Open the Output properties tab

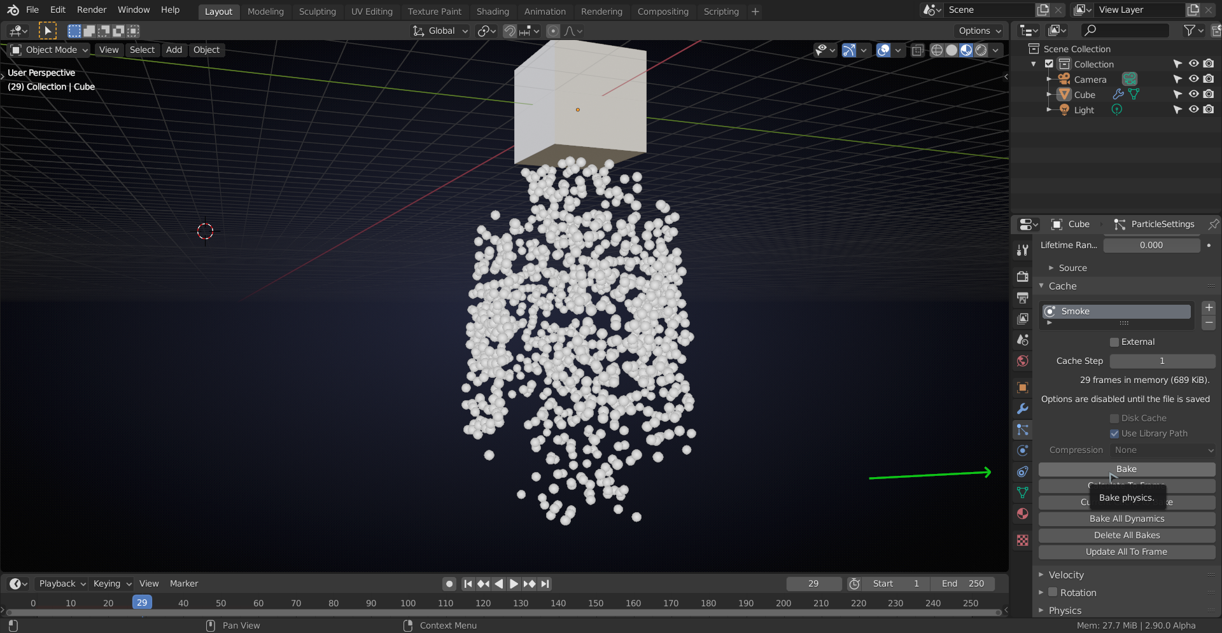(1023, 297)
